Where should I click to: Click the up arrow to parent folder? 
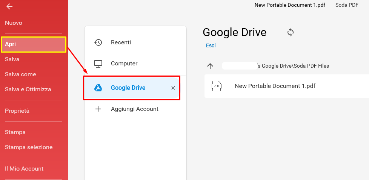(210, 66)
